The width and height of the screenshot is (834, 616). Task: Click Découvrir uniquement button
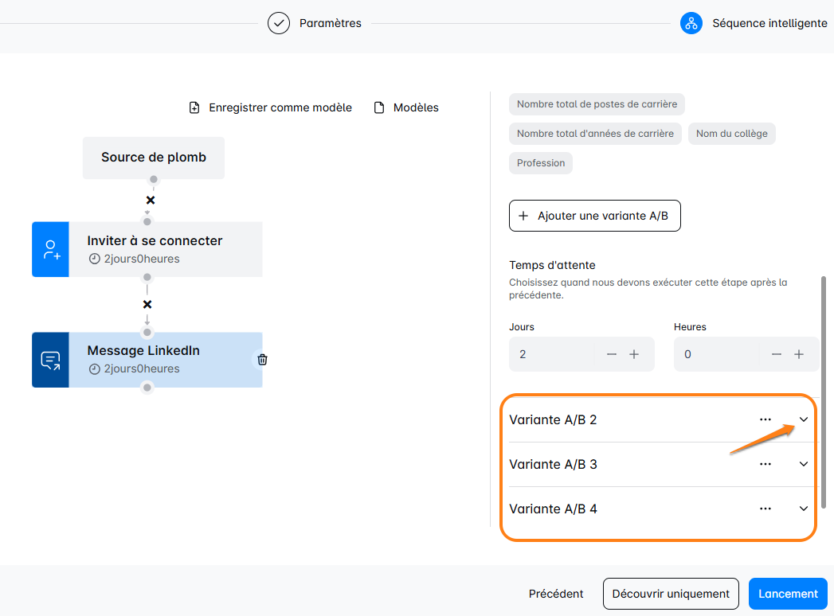click(671, 594)
